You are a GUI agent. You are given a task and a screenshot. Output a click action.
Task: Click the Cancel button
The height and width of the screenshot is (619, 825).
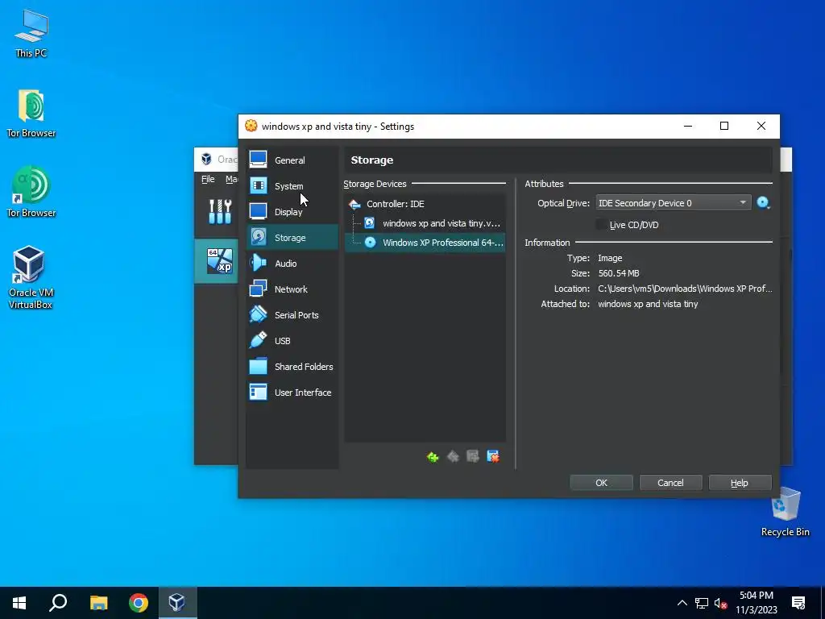670,483
